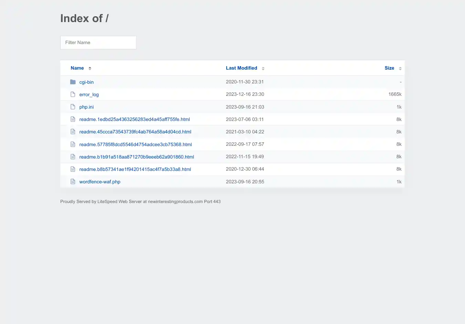The height and width of the screenshot is (324, 465).
Task: Click the icon beside readme.b8b57341ae1f94201415ac4f7a5b33a8.html
Action: [x=73, y=169]
